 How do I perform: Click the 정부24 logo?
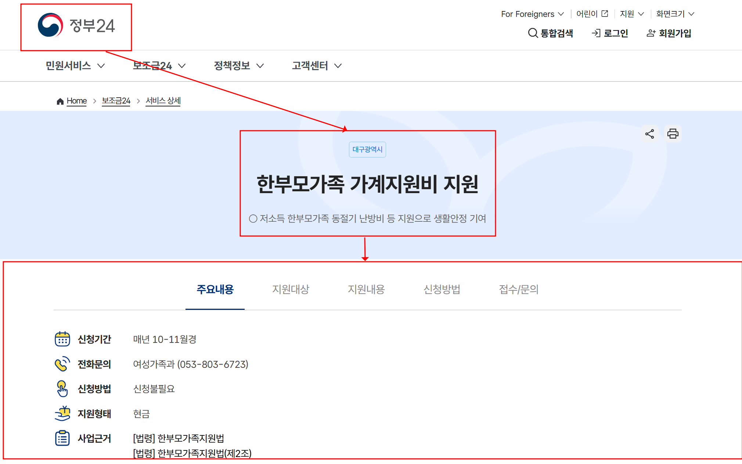coord(76,25)
